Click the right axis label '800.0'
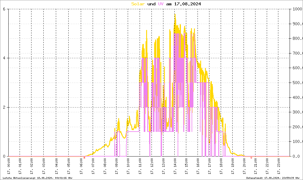Screen dimensions: 303x180 (x=297, y=38)
